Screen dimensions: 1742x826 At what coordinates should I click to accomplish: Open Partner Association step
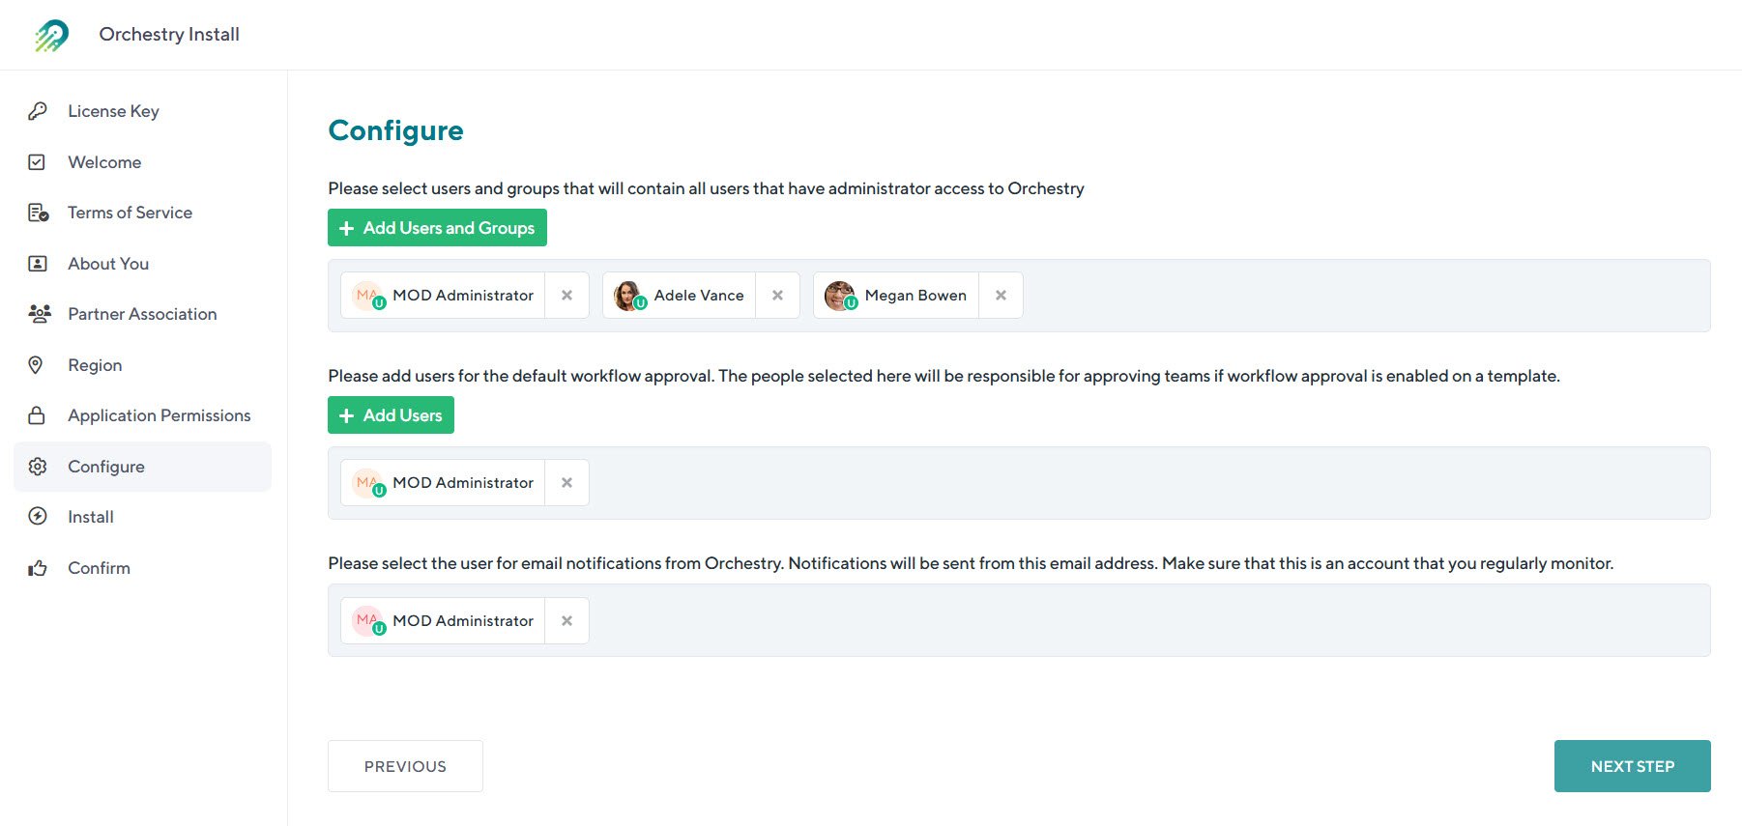coord(142,314)
